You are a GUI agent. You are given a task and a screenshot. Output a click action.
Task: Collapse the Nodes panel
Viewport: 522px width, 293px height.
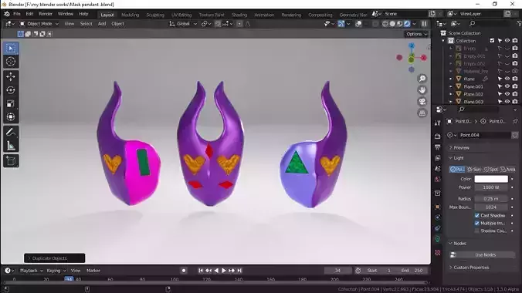tap(459, 244)
